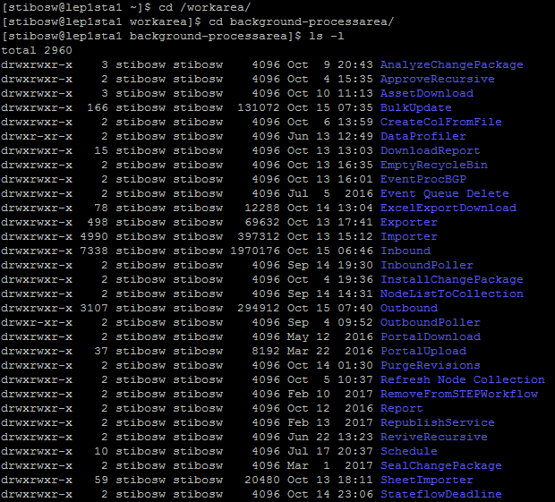555x502 pixels.
Task: Click the Refresh Node Collection directory name
Action: 462,380
